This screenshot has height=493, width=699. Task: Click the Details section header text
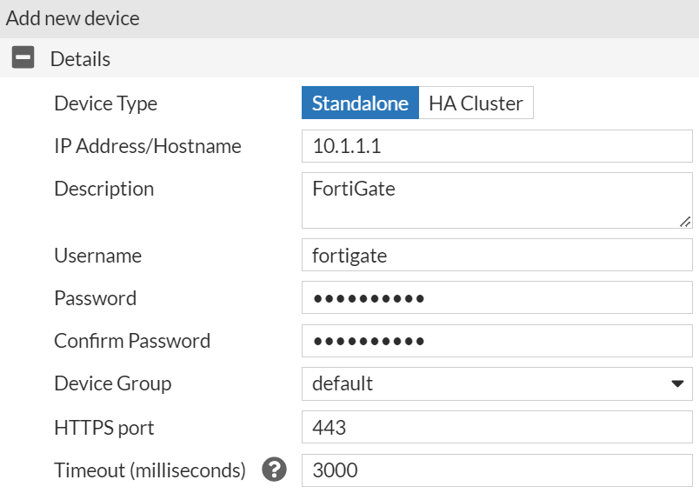pyautogui.click(x=80, y=59)
